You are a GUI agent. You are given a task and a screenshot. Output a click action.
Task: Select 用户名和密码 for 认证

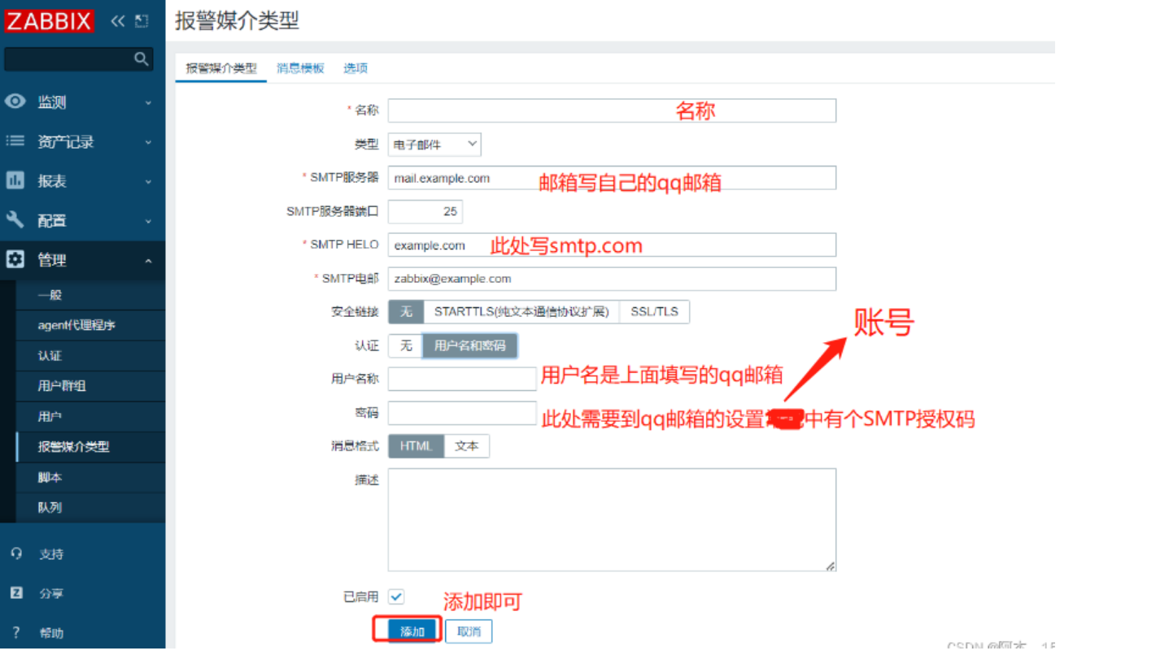pos(469,346)
